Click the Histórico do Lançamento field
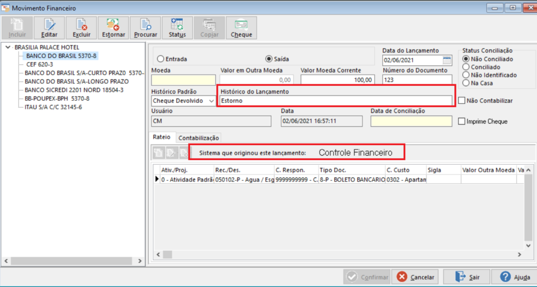 click(336, 101)
